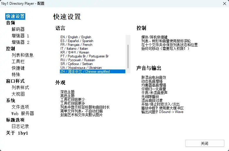Open the 快捷键 settings page

(x=18, y=68)
